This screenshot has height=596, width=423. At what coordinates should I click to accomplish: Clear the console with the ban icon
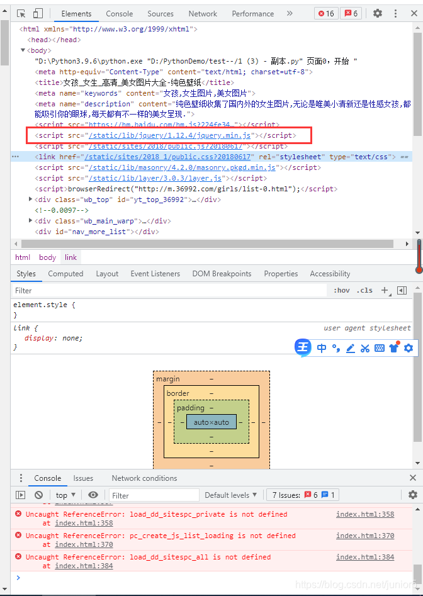click(x=39, y=495)
